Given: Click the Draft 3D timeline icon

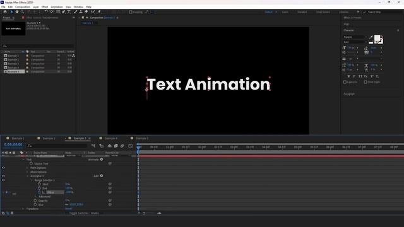Looking at the screenshot, I should pyautogui.click(x=102, y=146).
